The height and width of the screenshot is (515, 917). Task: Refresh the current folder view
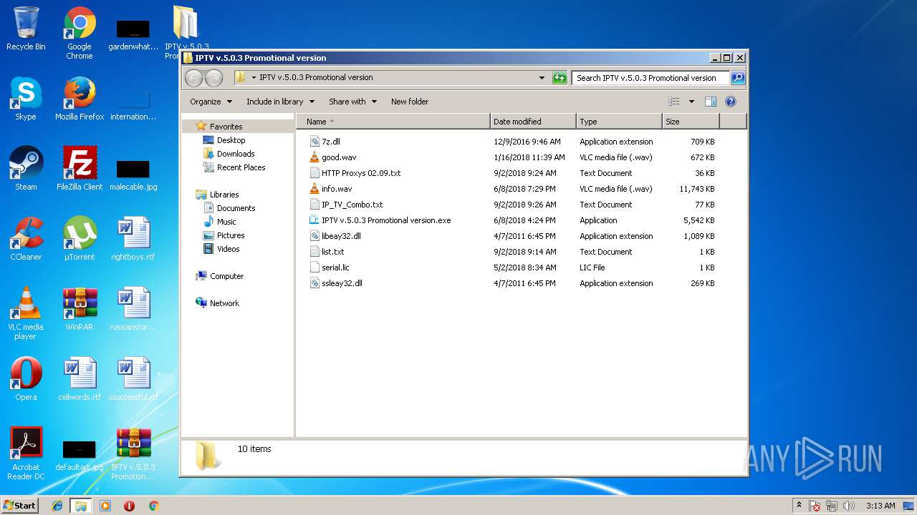coord(560,78)
